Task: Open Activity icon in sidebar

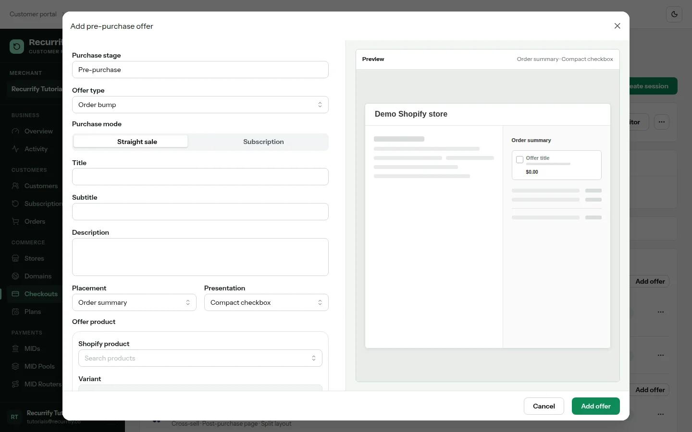Action: coord(15,149)
